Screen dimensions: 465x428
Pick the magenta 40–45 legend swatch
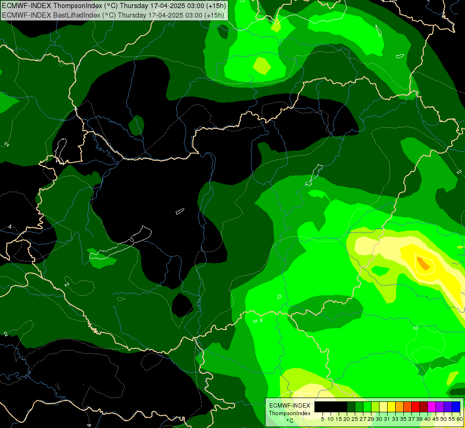431,407
